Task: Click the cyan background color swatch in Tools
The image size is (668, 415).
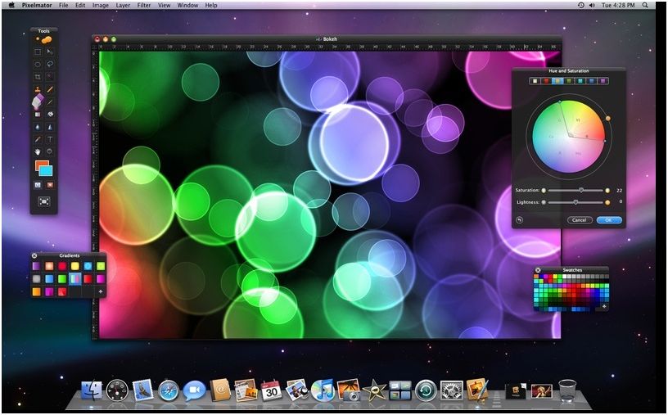Action: (x=46, y=170)
